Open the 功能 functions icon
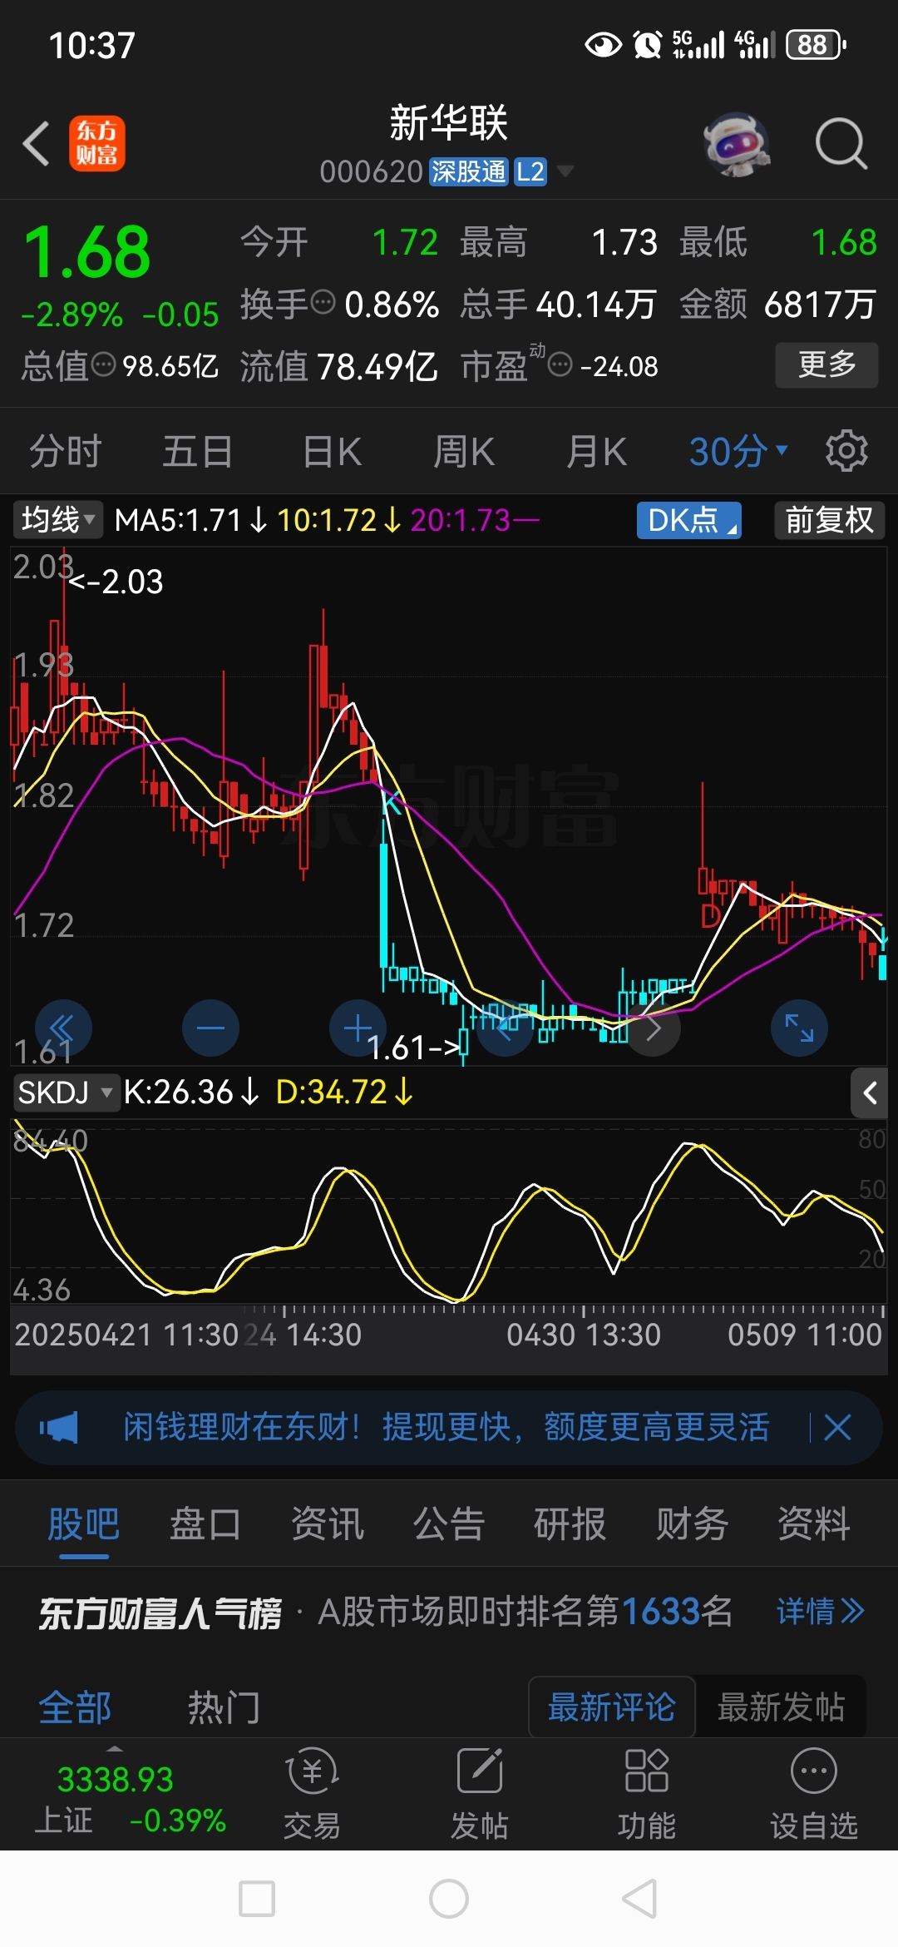898x1947 pixels. (x=647, y=1793)
